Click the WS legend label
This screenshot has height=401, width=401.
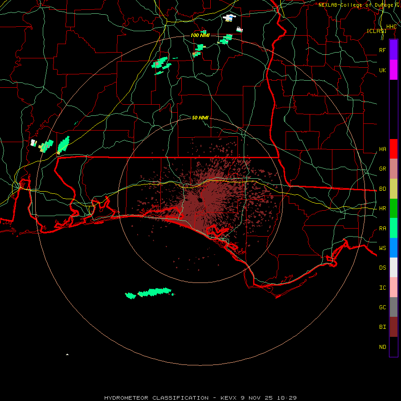coord(382,248)
